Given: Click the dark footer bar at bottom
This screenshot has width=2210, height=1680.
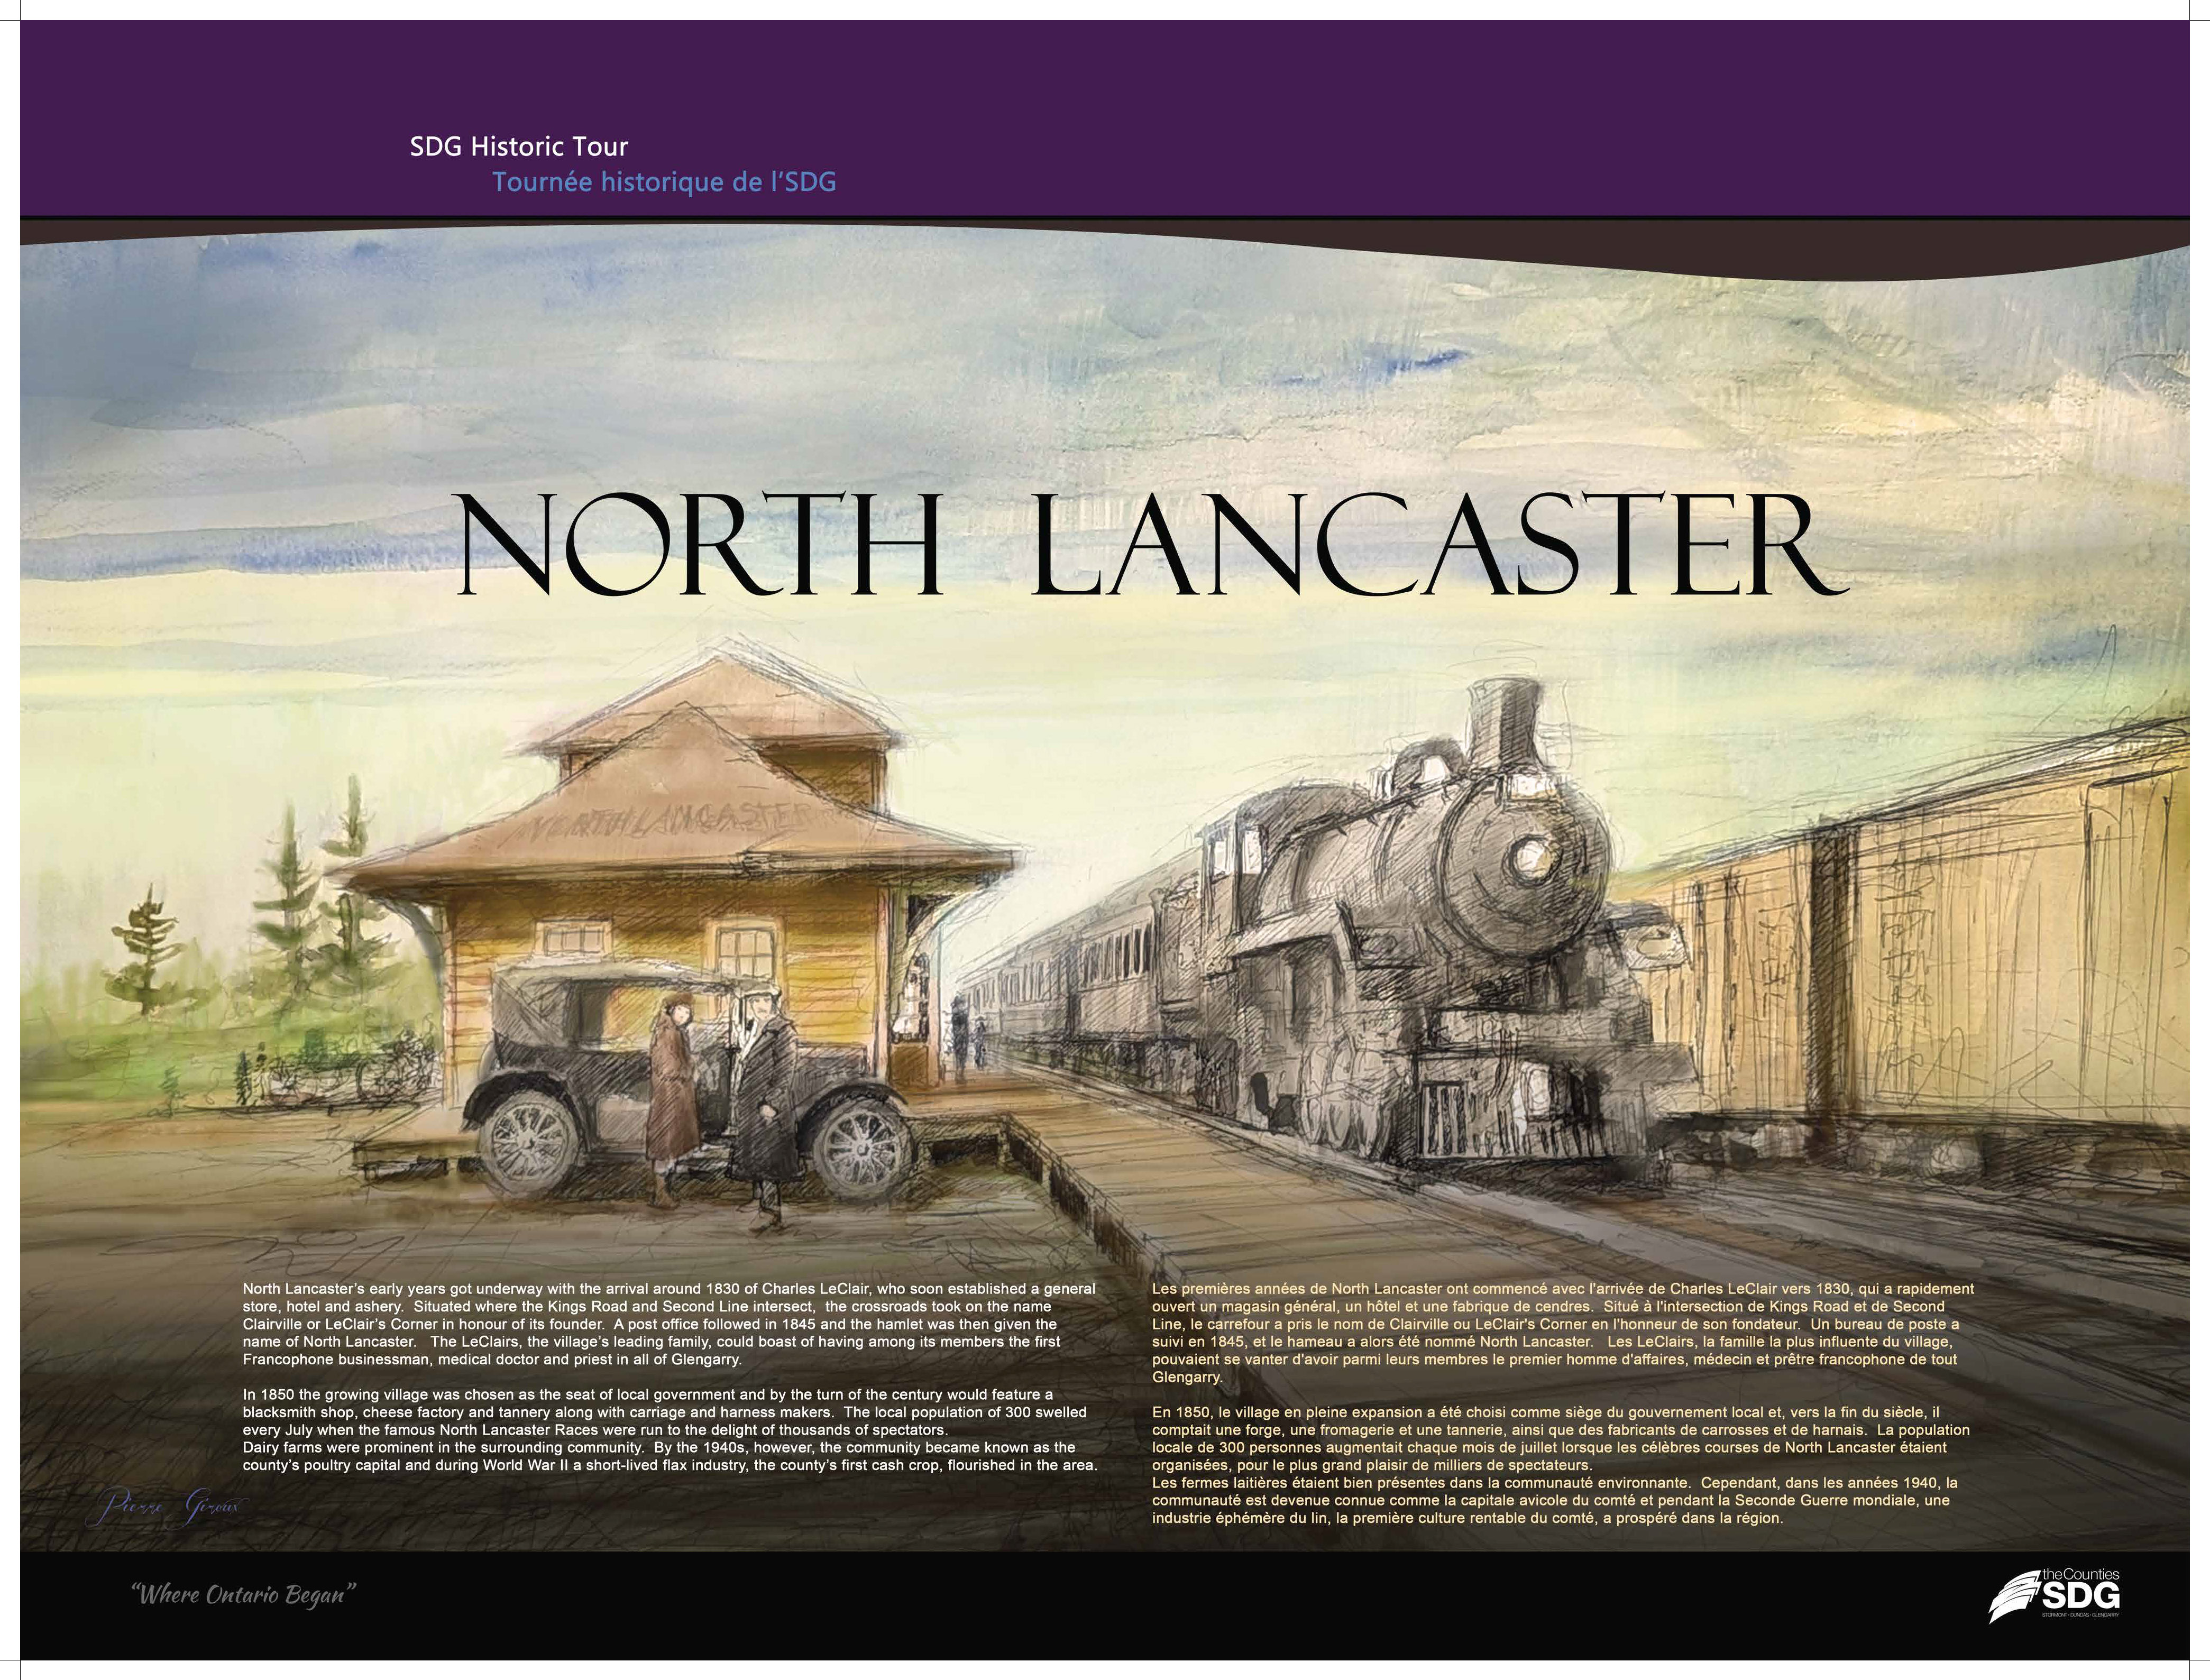Looking at the screenshot, I should pos(1100,1600).
